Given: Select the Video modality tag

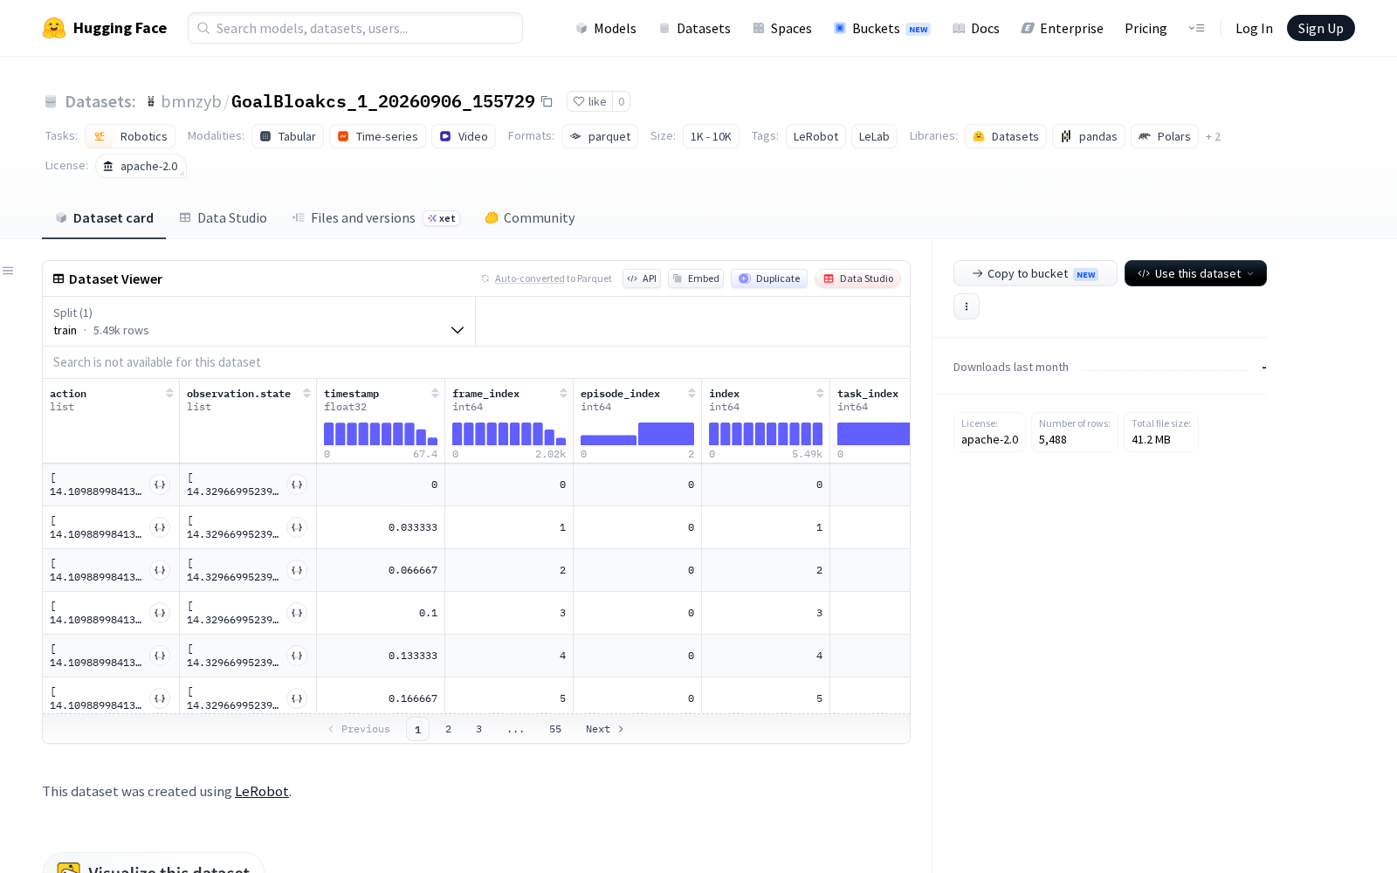Looking at the screenshot, I should point(464,136).
